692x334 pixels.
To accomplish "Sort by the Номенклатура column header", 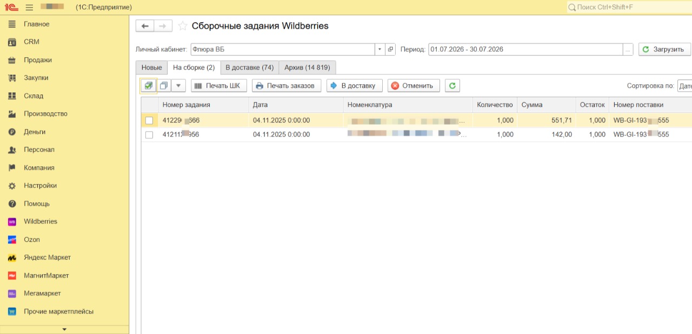I will 408,105.
